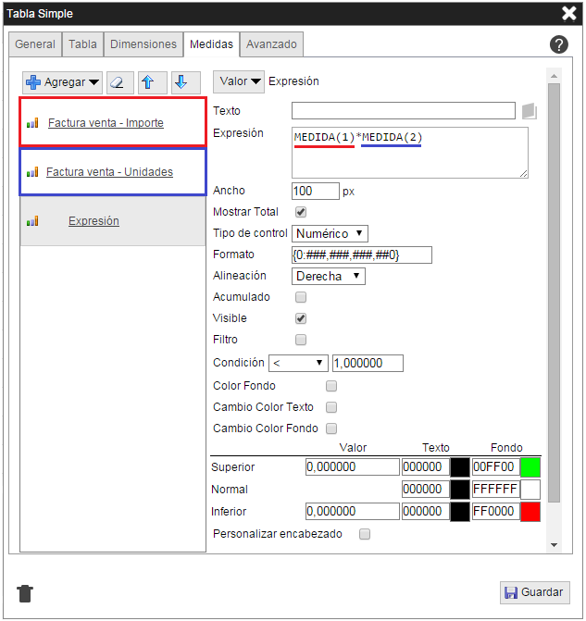
Task: Enable the Acumulado checkbox
Action: 300,297
